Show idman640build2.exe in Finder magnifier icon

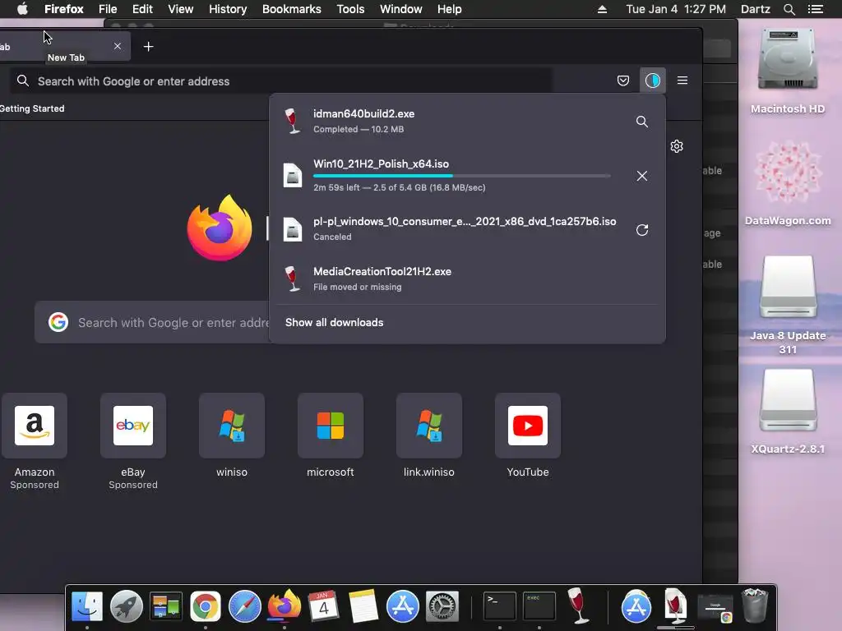[641, 122]
